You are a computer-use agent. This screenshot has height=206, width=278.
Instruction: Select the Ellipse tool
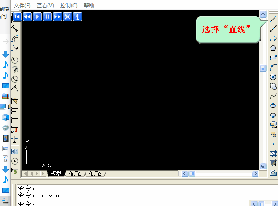273,106
